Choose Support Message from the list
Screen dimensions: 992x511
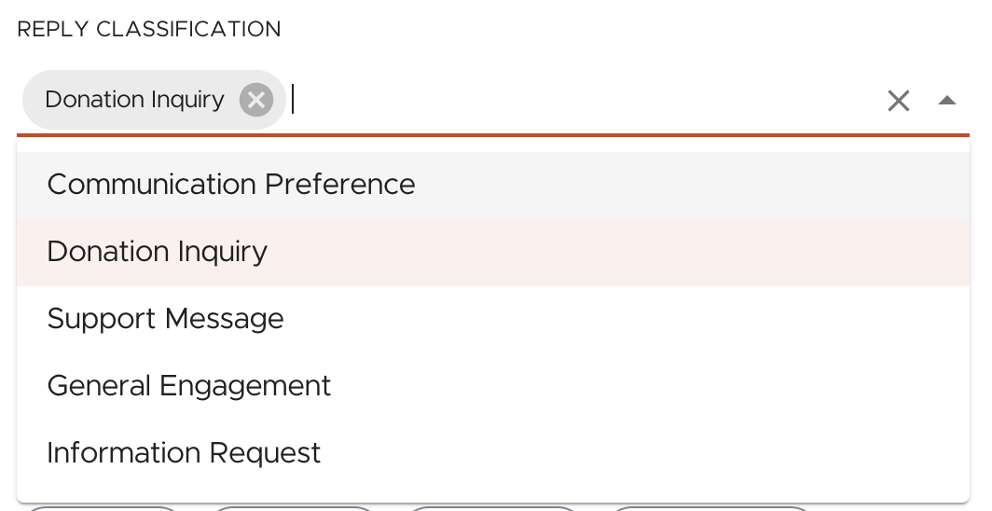[x=165, y=319]
